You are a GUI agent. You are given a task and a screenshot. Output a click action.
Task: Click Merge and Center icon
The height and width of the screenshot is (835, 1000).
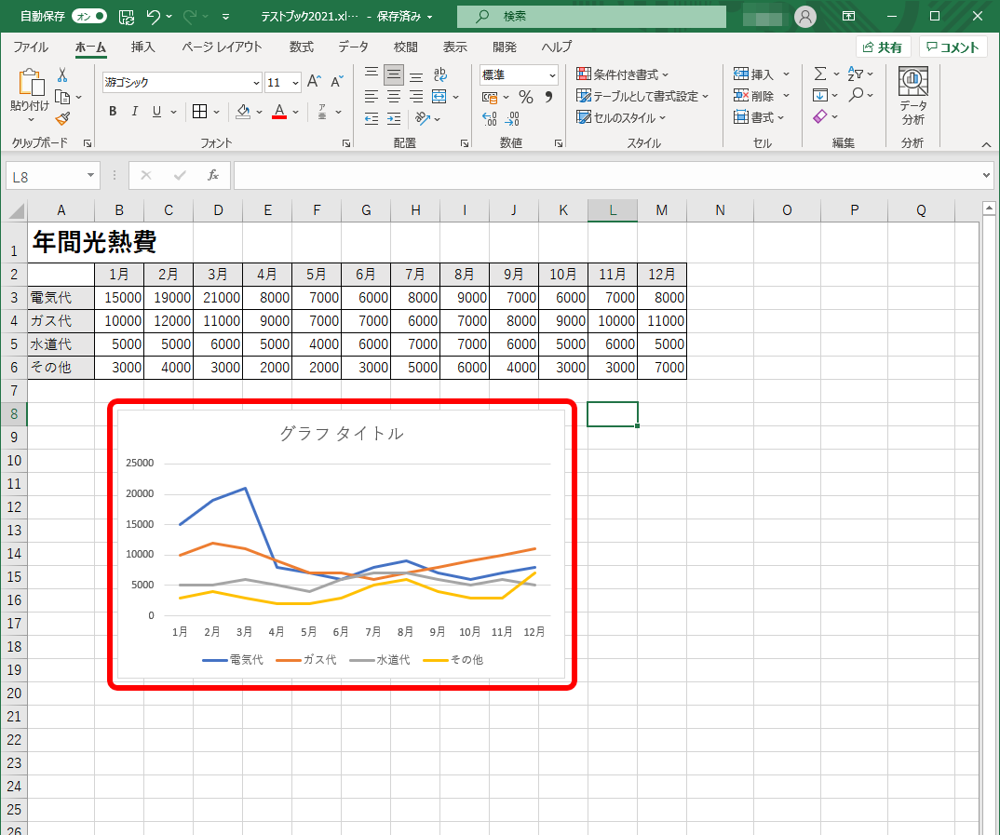(x=439, y=97)
